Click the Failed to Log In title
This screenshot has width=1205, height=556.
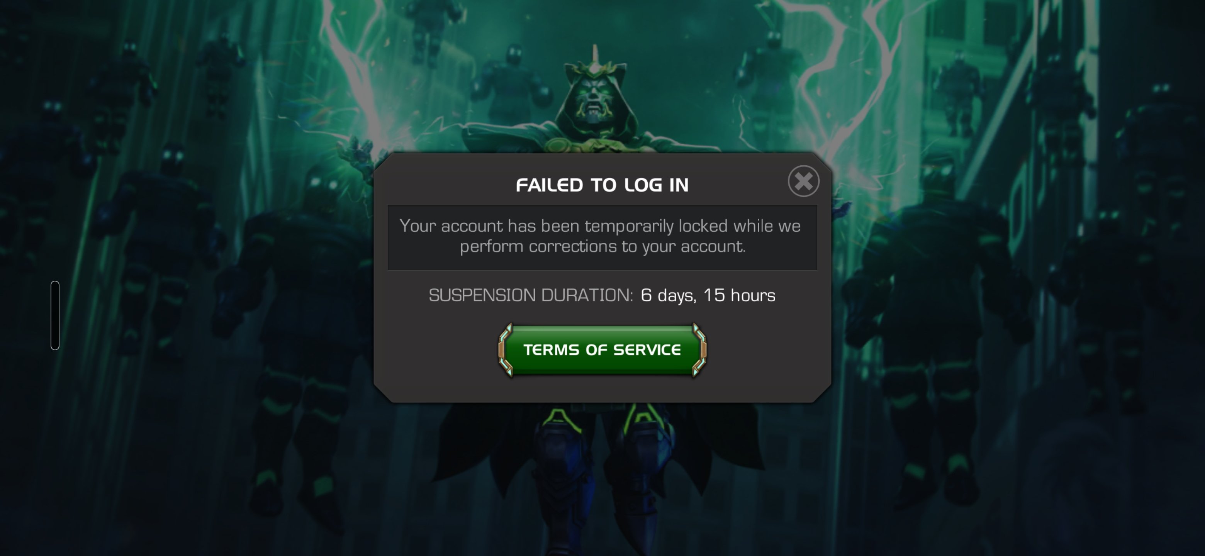point(602,185)
